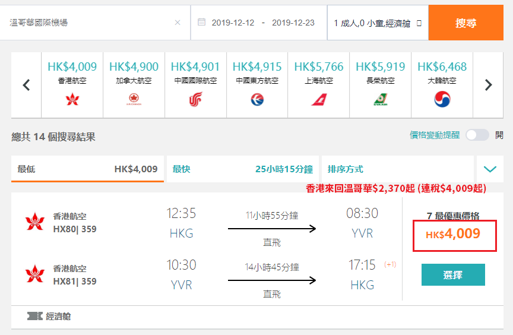Click China Eastern logo in carousel
The image size is (513, 335).
pos(257,99)
